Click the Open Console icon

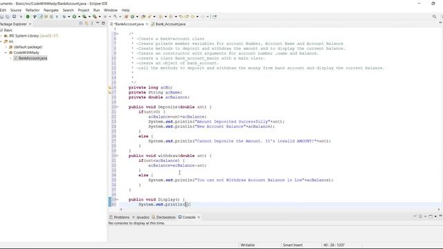pyautogui.click(x=431, y=216)
